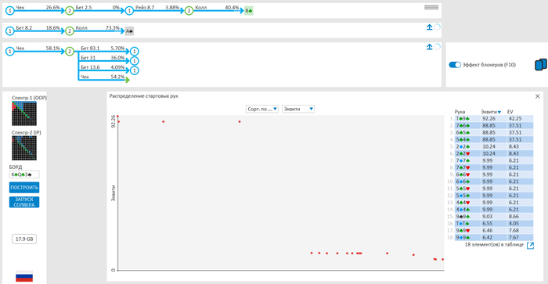Select the Рейз 8.7 action
The height and width of the screenshot is (284, 548).
coord(157,8)
